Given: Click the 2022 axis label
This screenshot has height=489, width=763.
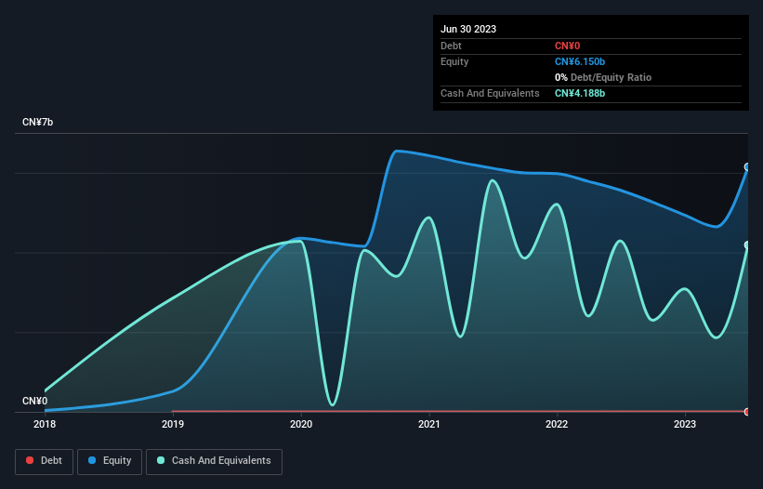Looking at the screenshot, I should (x=557, y=424).
